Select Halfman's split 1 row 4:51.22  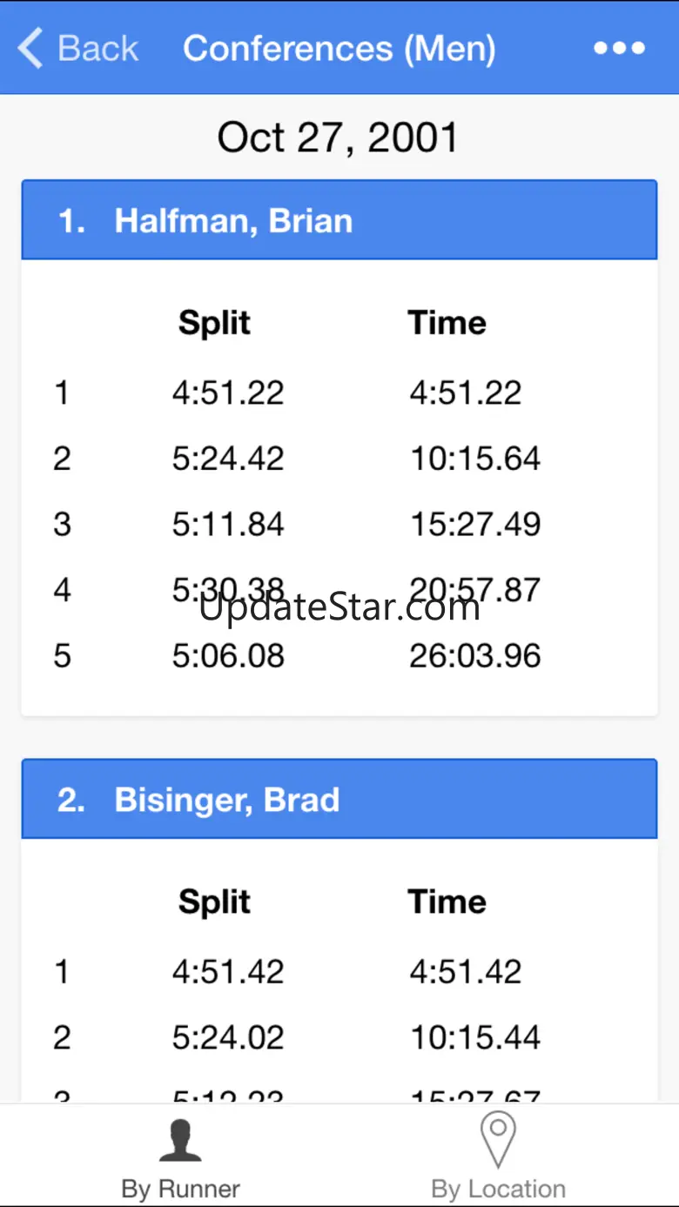339,392
